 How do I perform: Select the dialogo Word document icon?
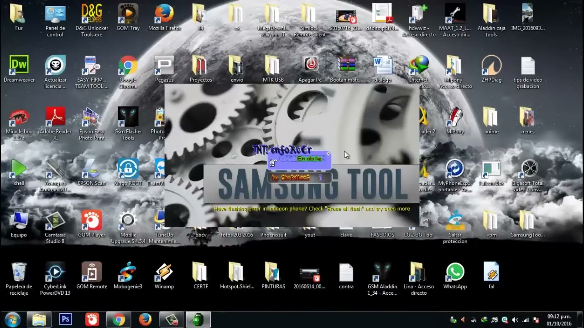pyautogui.click(x=382, y=70)
